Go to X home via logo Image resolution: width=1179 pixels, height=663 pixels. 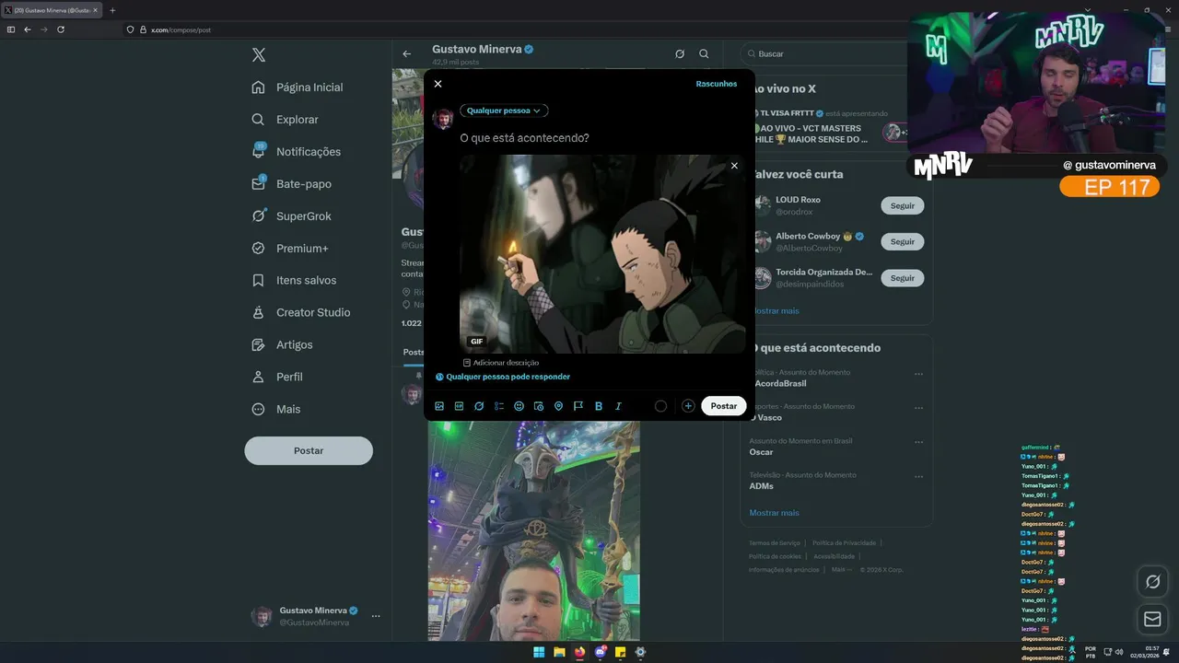(x=259, y=55)
